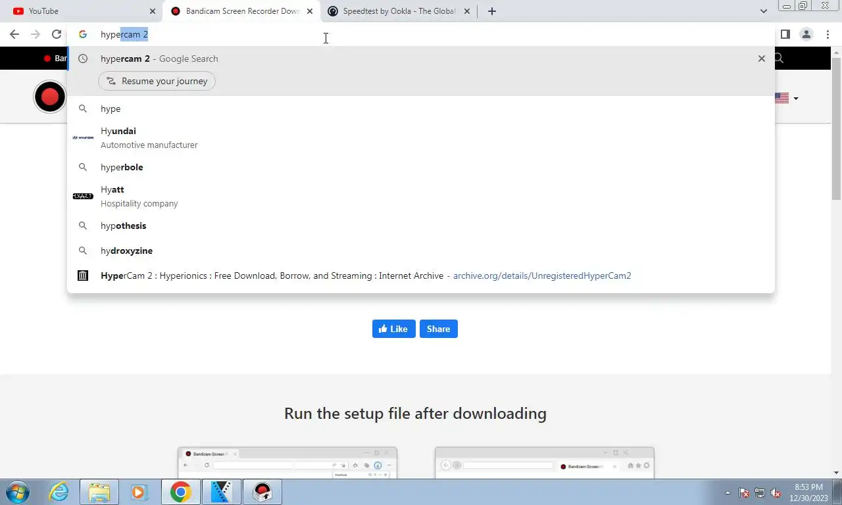Click the 'Run the setup file after downloading' heading
This screenshot has height=505, width=842.
[x=415, y=414]
